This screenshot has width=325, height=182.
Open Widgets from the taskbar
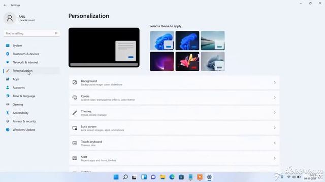pyautogui.click(x=144, y=177)
